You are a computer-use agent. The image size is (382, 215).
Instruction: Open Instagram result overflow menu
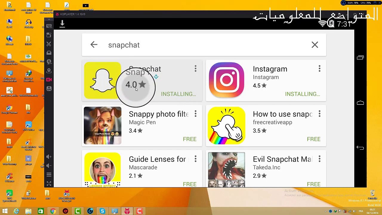[x=319, y=69]
